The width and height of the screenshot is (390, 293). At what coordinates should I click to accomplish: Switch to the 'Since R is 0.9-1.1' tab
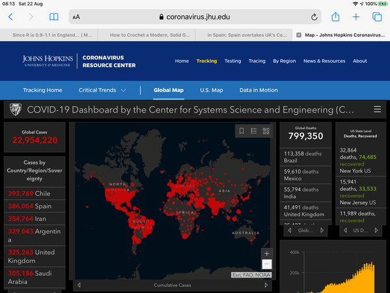point(49,35)
